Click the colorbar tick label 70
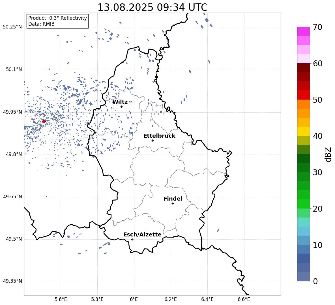The height and width of the screenshot is (305, 335). (318, 27)
